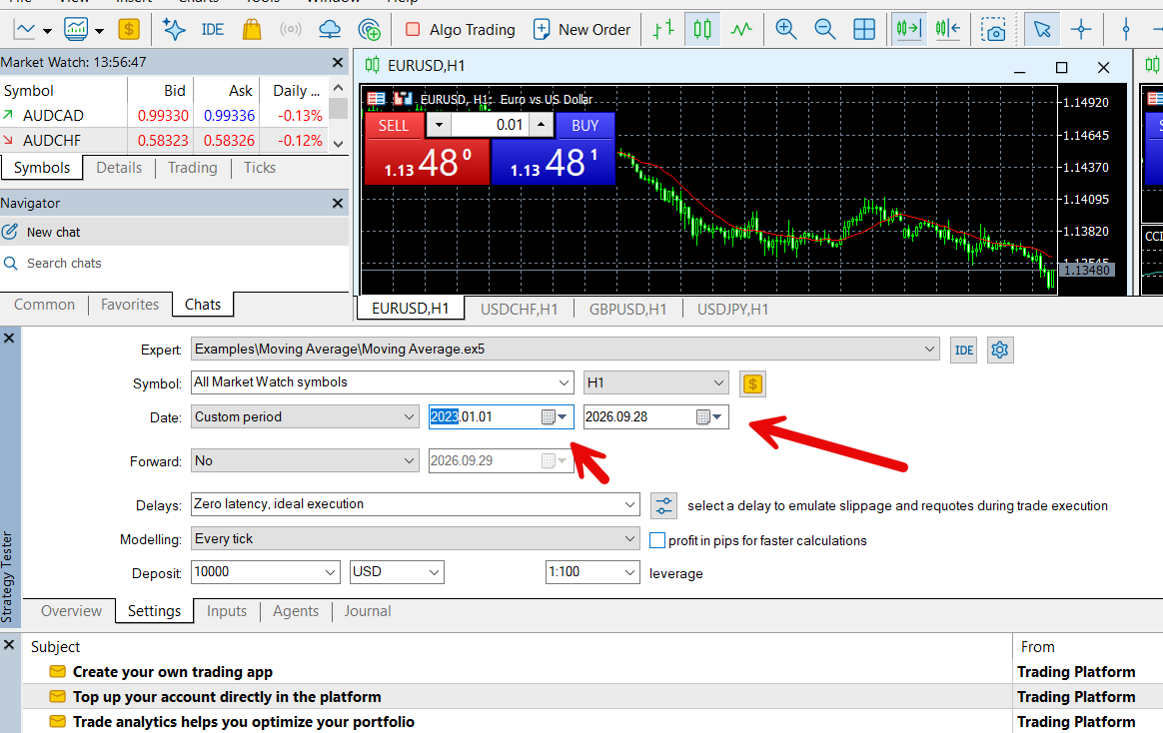Click the blue BUY button
The image size is (1163, 733).
tap(584, 126)
